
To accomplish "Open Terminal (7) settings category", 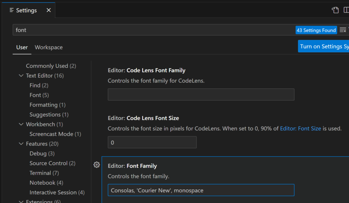I will (x=44, y=173).
